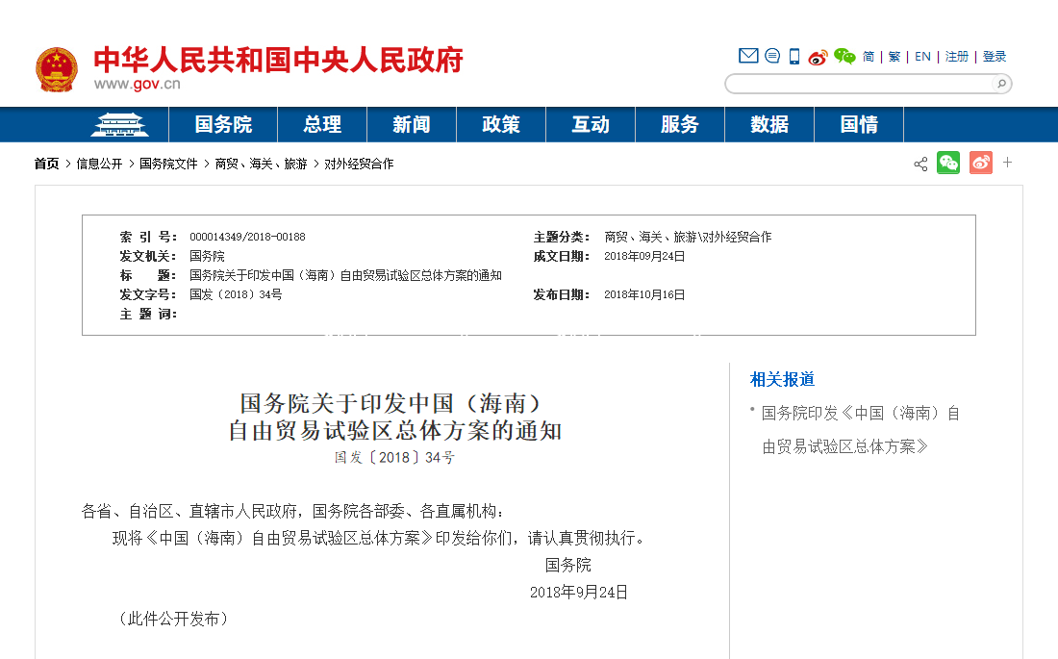Click the 相关报道 heading
This screenshot has height=659, width=1058.
(782, 379)
